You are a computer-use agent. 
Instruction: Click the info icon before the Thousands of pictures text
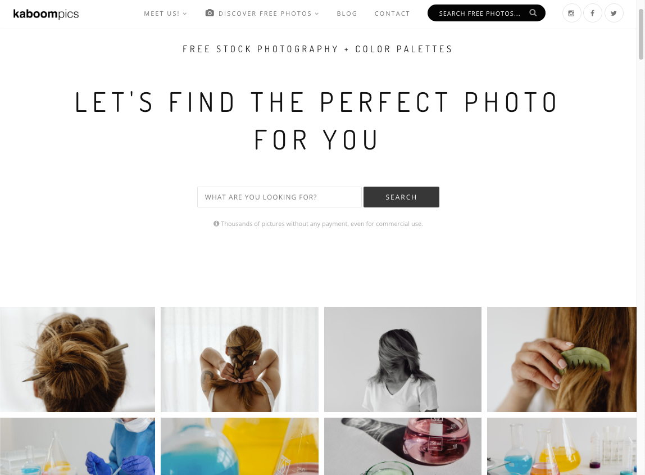click(216, 224)
